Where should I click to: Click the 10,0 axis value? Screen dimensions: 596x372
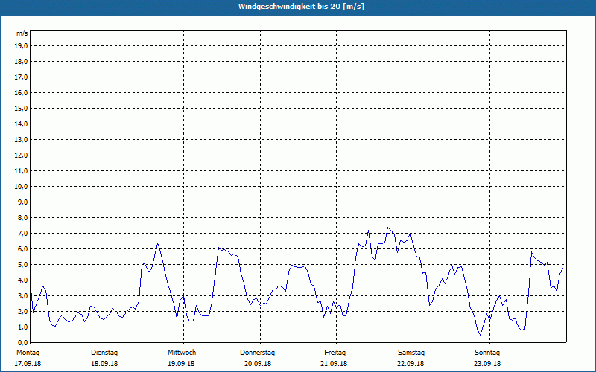[21, 187]
